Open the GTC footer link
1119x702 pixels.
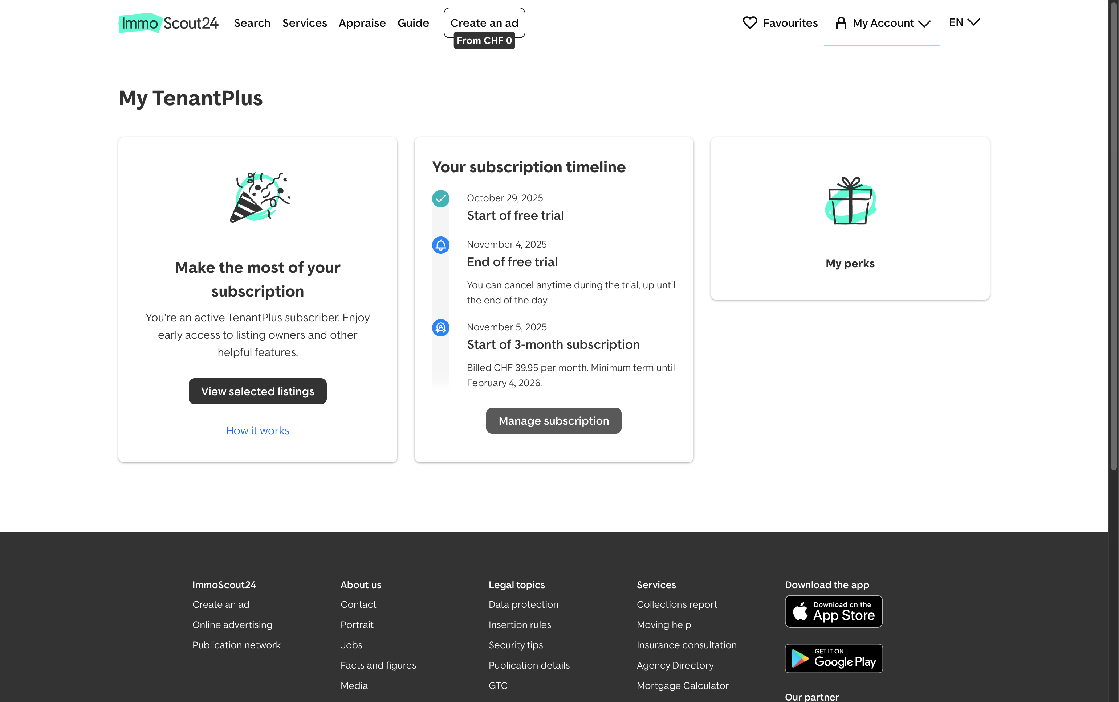498,686
